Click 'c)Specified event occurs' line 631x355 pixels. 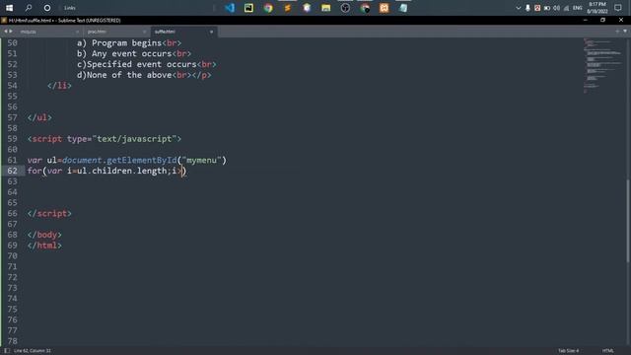pyautogui.click(x=147, y=64)
